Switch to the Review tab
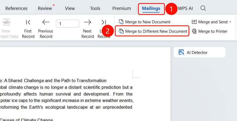This screenshot has width=237, height=121. pyautogui.click(x=45, y=8)
